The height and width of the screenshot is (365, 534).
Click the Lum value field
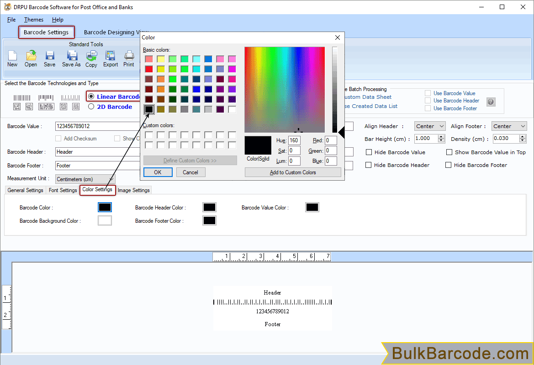[x=294, y=161]
